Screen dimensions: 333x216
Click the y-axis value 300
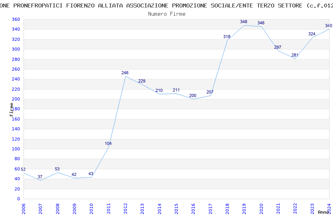pos(16,49)
